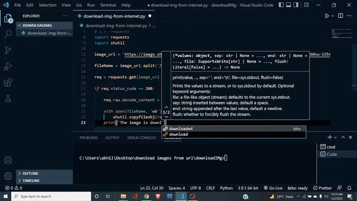Click Spaces: 4 indentation setting
Image resolution: width=357 pixels, height=201 pixels.
(x=177, y=188)
